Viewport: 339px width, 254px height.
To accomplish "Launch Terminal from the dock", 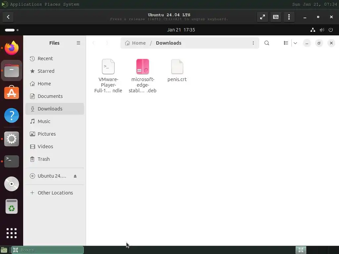I will 12,161.
